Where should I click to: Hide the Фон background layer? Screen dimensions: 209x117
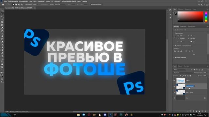click(174, 98)
